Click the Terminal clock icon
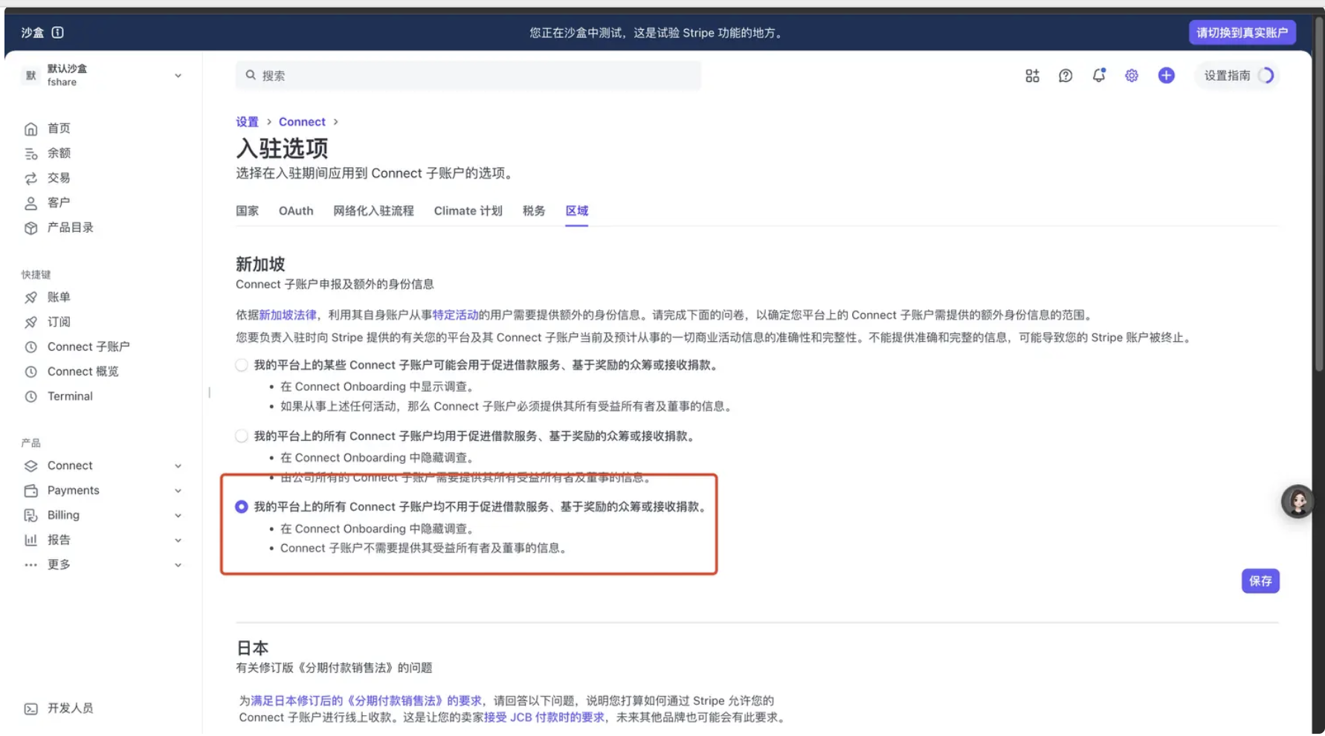The height and width of the screenshot is (736, 1325). (30, 396)
